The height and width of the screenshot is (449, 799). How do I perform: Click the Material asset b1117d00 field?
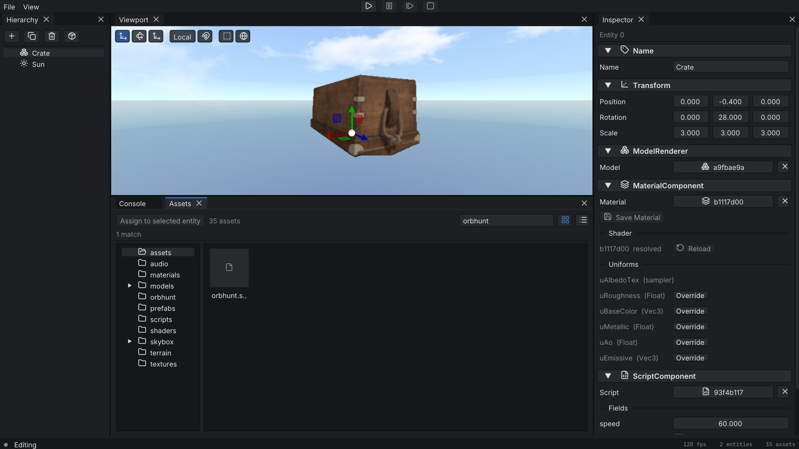[723, 202]
